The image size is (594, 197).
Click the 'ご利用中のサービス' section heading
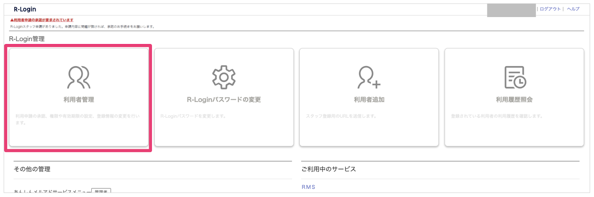[329, 169]
